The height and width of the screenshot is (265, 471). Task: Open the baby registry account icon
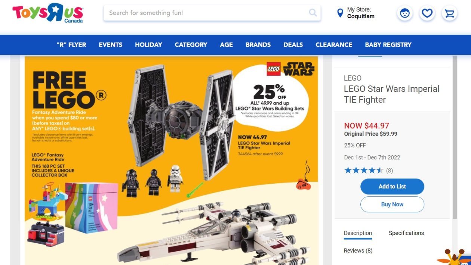click(404, 13)
